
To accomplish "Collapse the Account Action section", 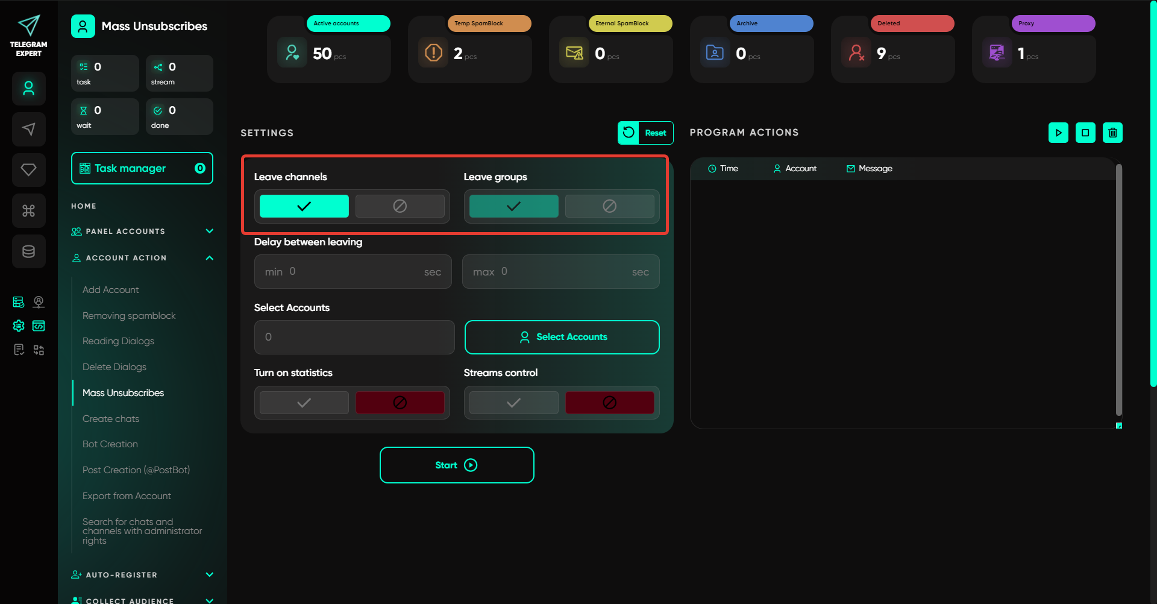I will coord(209,258).
